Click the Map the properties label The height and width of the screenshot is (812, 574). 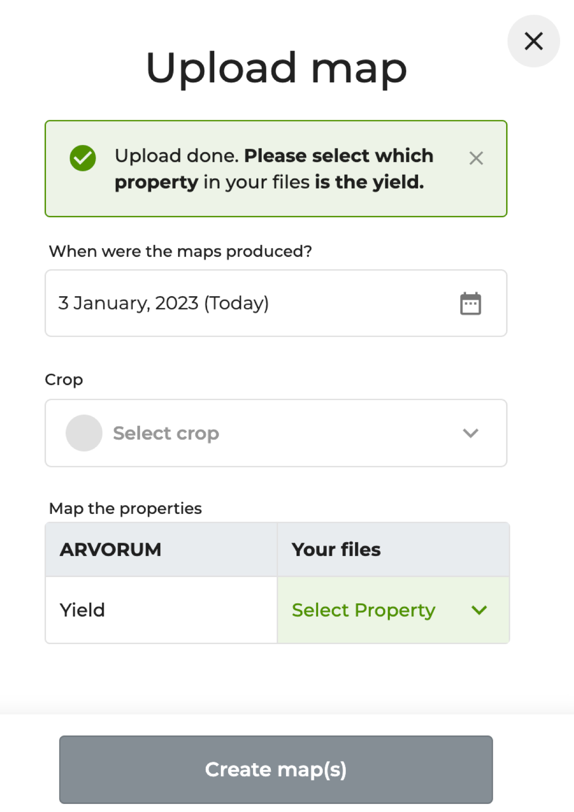(125, 508)
